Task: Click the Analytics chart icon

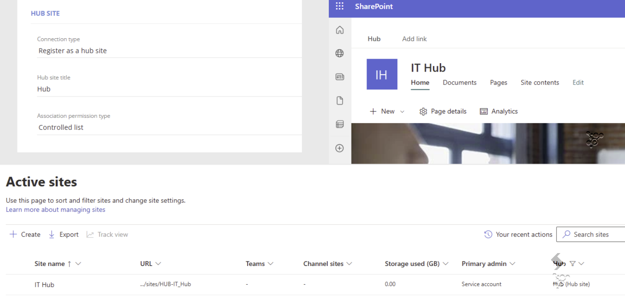Action: click(484, 112)
